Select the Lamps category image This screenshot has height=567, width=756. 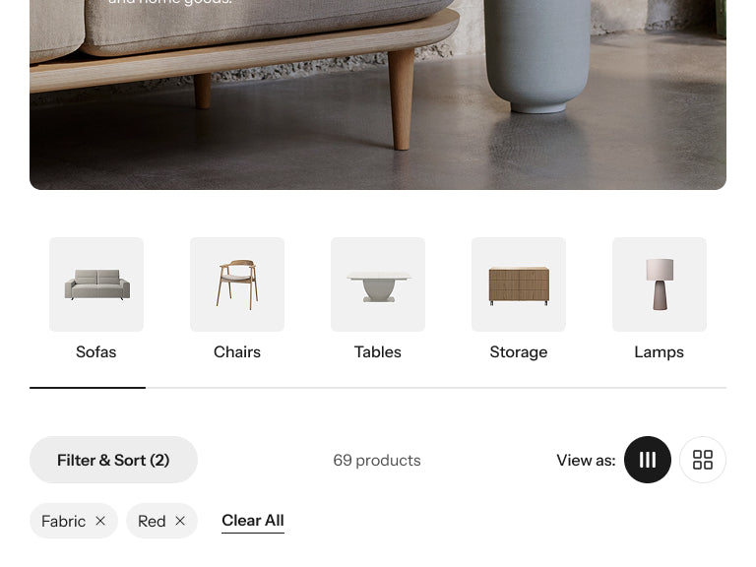[x=660, y=284]
